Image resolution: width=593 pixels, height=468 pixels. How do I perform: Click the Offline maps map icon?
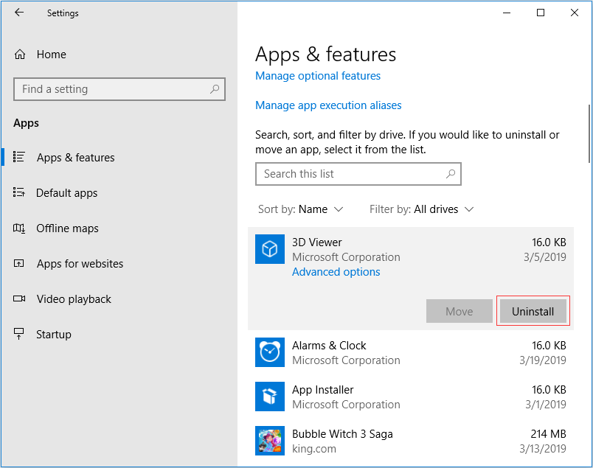tap(19, 228)
